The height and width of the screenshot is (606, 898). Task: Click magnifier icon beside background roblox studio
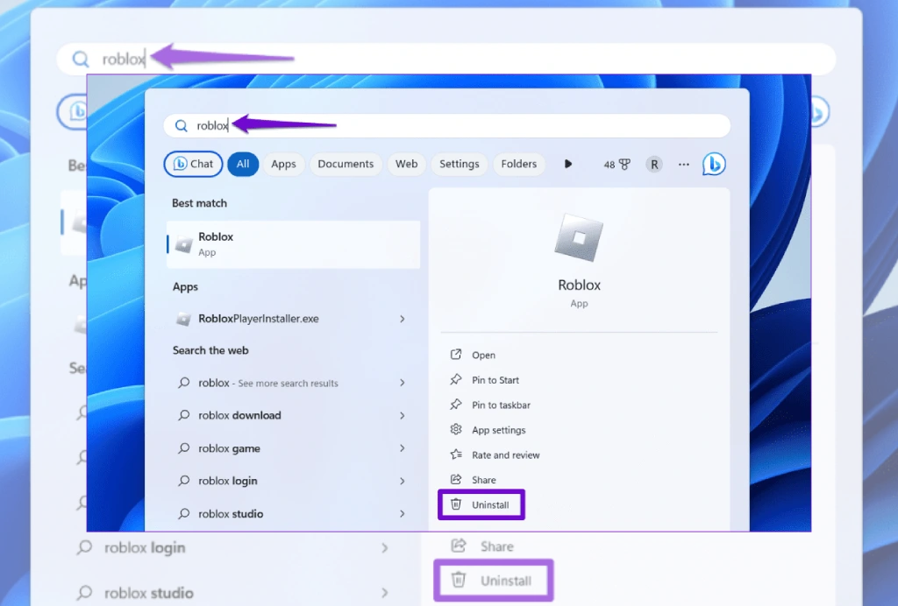(84, 592)
